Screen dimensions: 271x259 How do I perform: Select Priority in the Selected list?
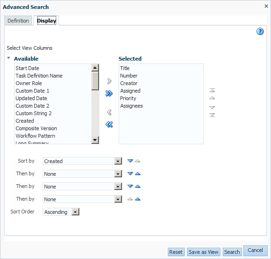point(128,98)
